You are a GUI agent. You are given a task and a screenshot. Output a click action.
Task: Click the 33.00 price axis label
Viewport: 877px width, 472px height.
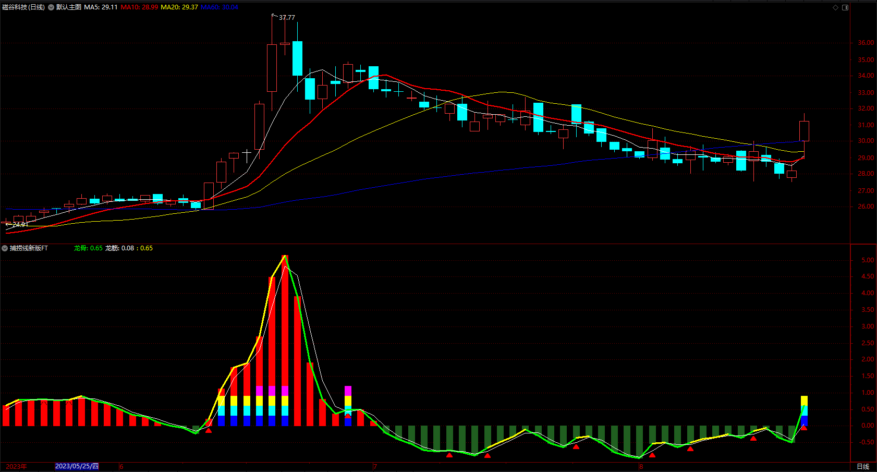866,93
